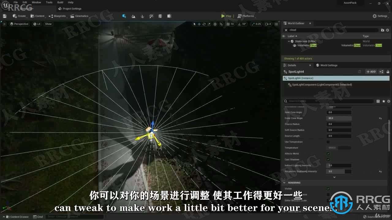Uncheck the Affects World checkbox

pos(328,154)
